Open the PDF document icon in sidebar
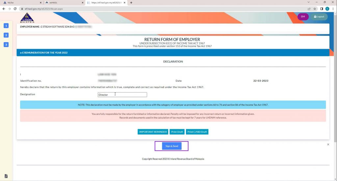 click(x=6, y=176)
